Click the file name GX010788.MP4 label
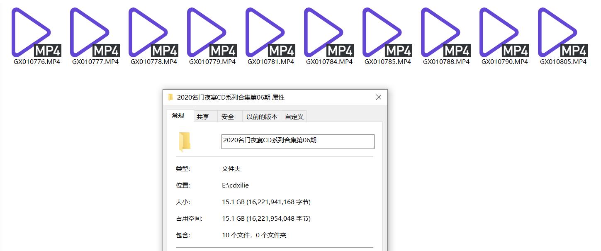The width and height of the screenshot is (601, 251). [x=446, y=62]
